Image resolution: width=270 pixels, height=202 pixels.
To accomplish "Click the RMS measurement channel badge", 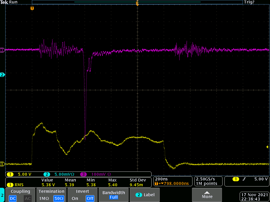I will point(10,185).
